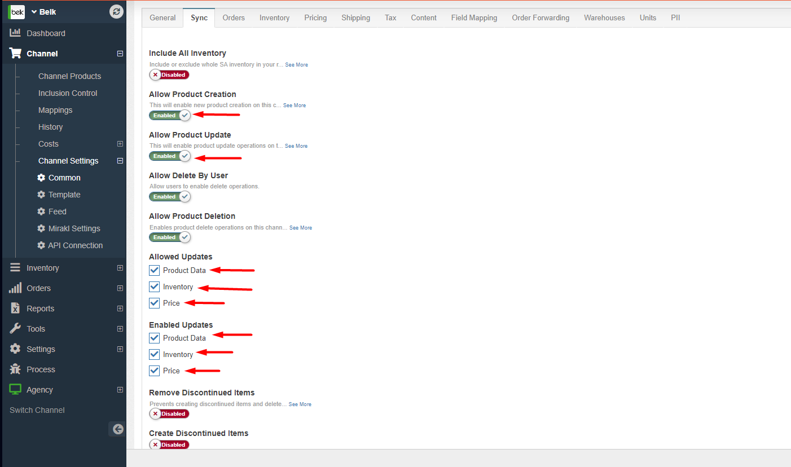791x467 pixels.
Task: Click the refresh sync icon beside Belk
Action: (116, 11)
